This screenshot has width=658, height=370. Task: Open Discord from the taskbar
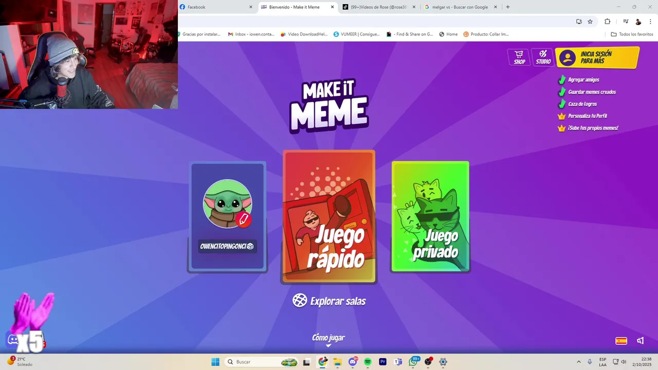(353, 362)
